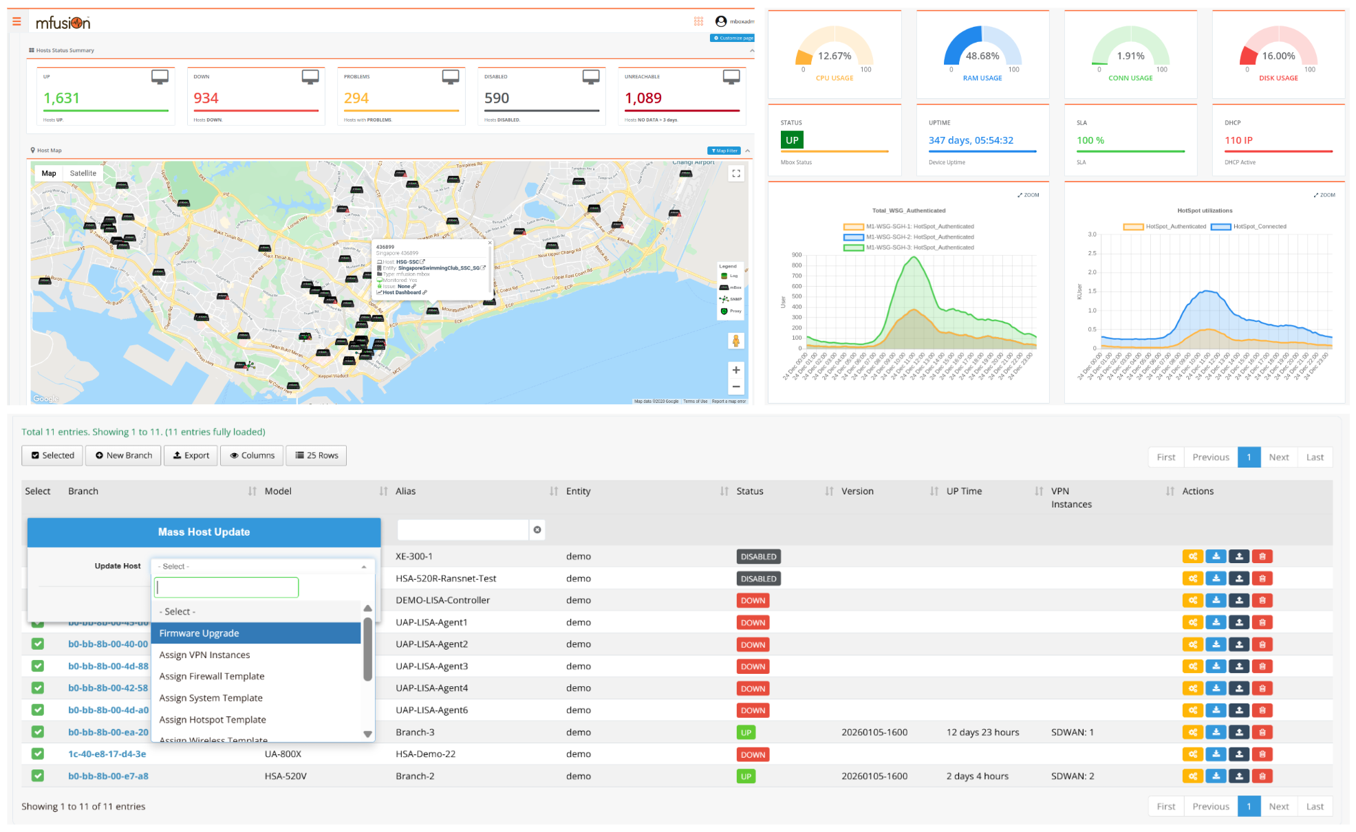
Task: Toggle the M1-WSG-SGH-1 orange legend swatch
Action: click(853, 226)
